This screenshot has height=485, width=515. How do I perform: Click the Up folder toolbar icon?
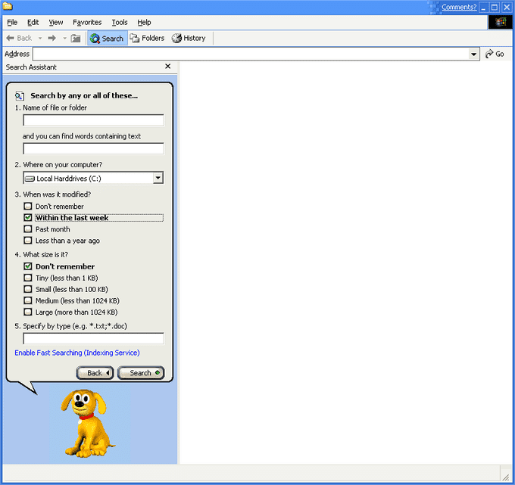point(76,38)
